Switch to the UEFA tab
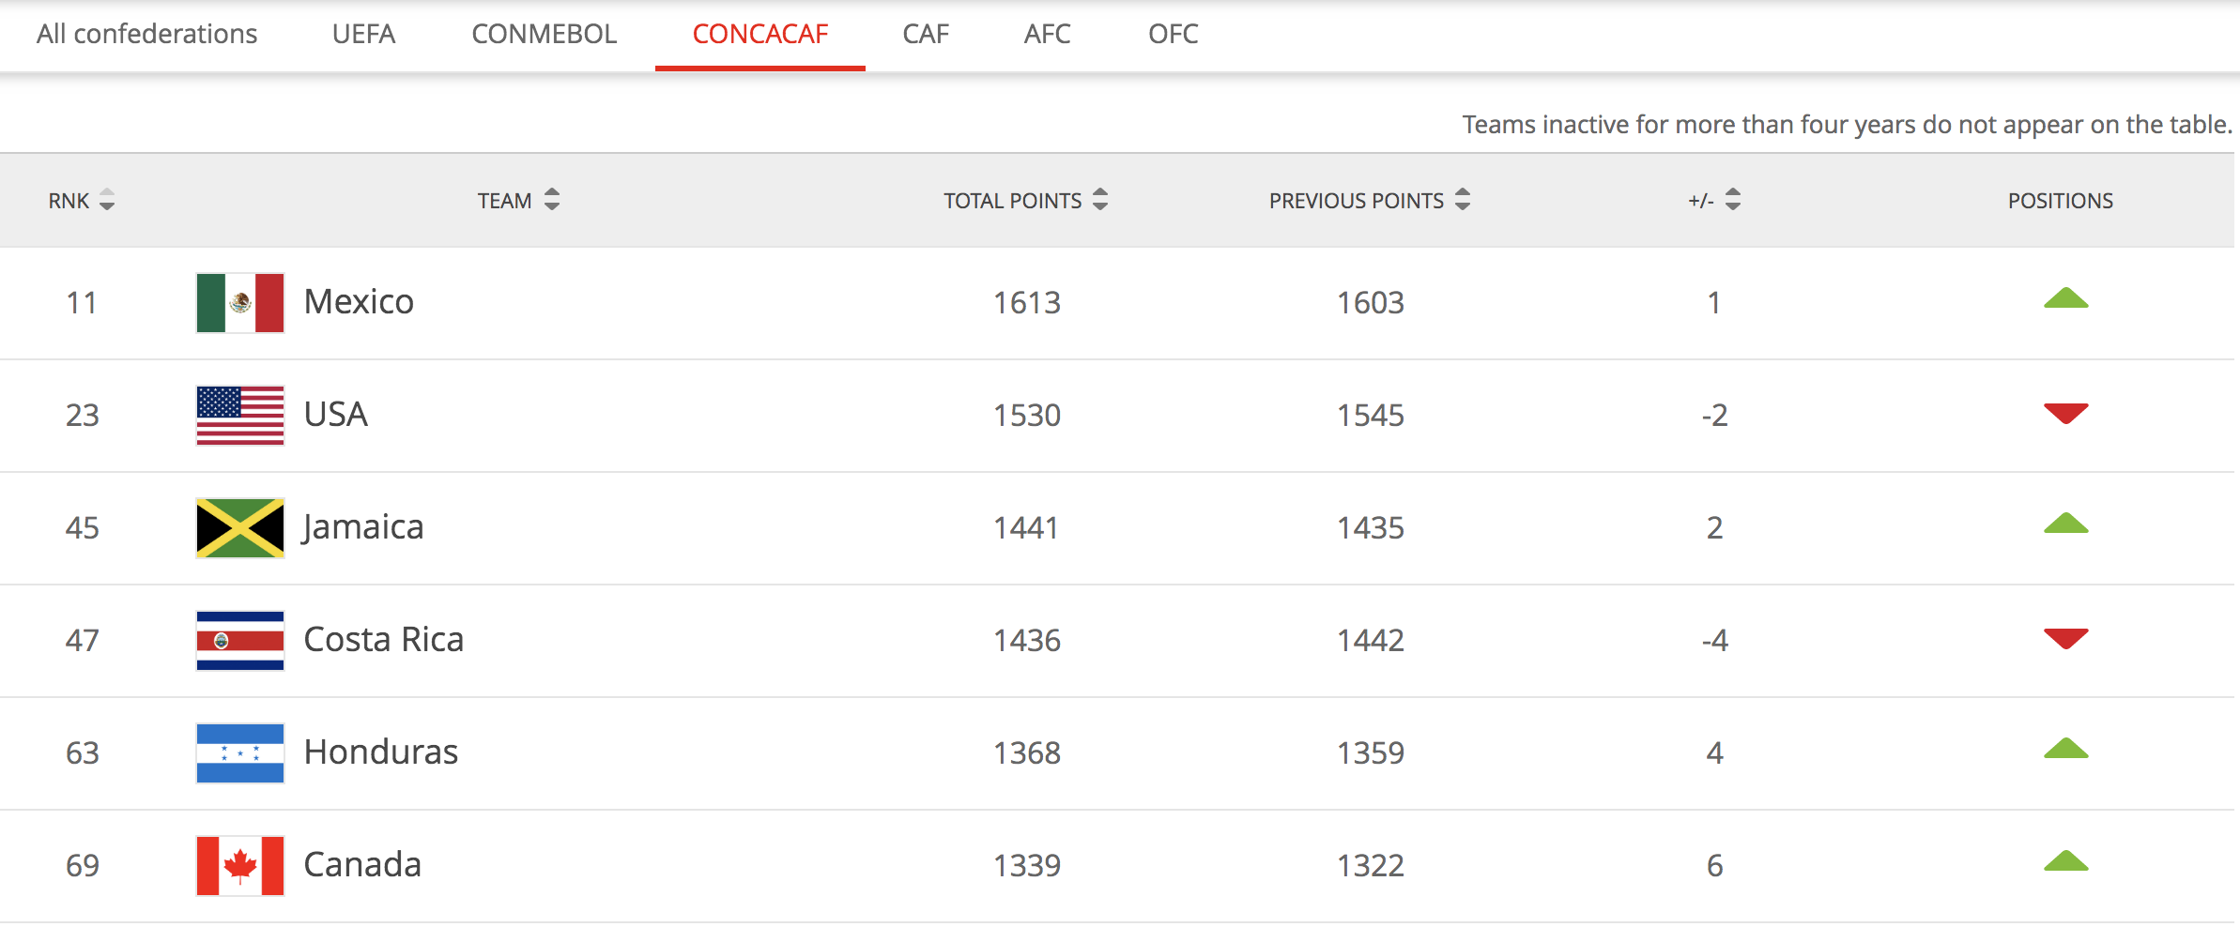The height and width of the screenshot is (942, 2240). 363,35
